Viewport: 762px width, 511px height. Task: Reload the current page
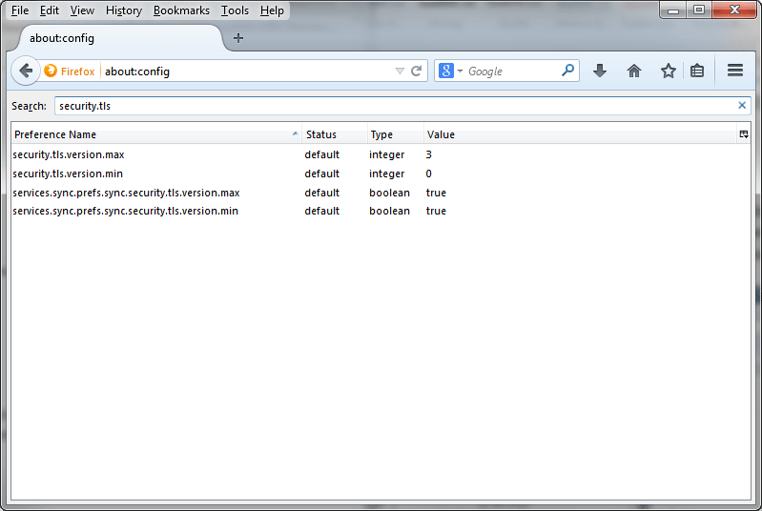click(416, 72)
